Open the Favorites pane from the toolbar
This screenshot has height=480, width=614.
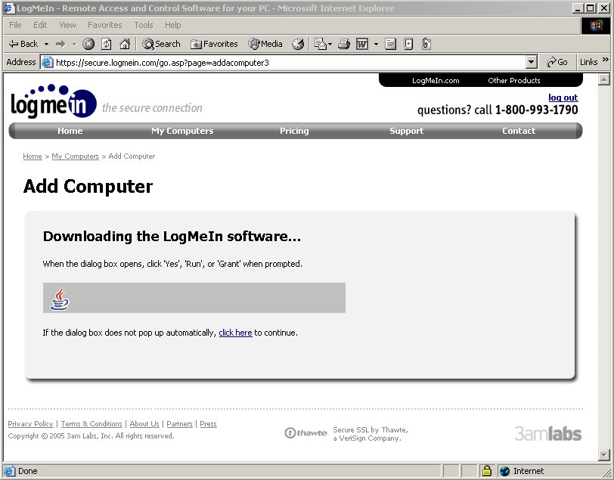click(x=214, y=44)
